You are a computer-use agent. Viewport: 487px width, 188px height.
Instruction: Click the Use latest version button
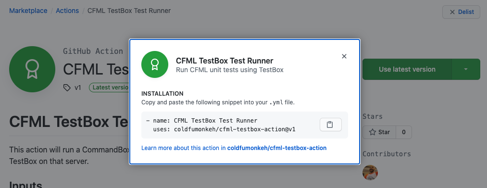point(407,69)
